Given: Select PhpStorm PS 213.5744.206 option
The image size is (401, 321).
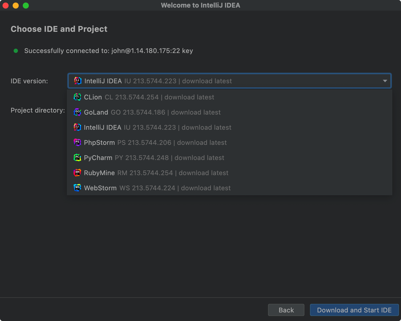Looking at the screenshot, I should (230, 143).
